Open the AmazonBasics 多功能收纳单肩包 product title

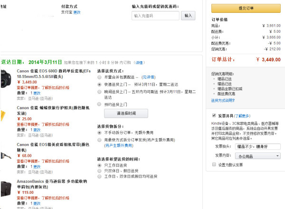point(52,184)
